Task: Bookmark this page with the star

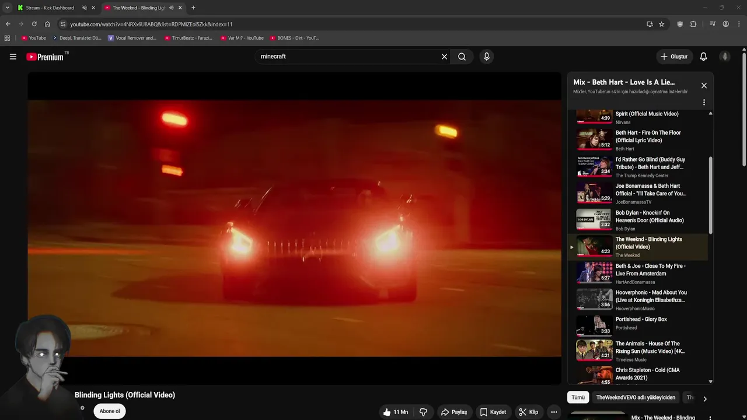Action: (661, 24)
